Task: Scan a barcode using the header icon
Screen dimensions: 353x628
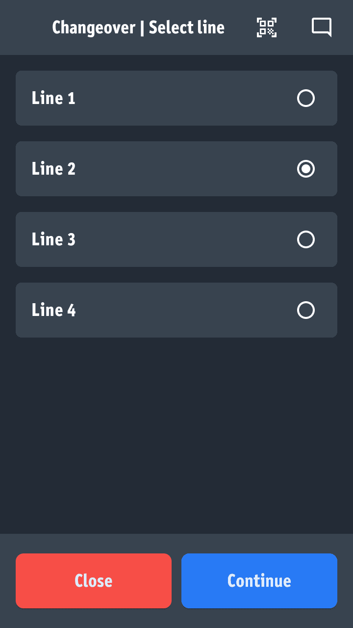Action: click(266, 28)
